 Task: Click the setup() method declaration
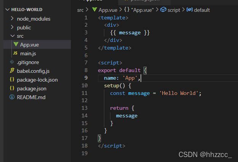118,86
